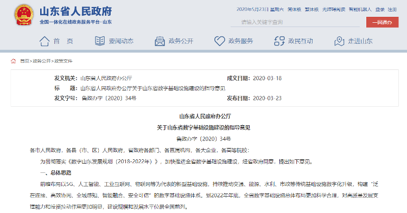Click 首页 in the breadcrumb

coord(24,61)
